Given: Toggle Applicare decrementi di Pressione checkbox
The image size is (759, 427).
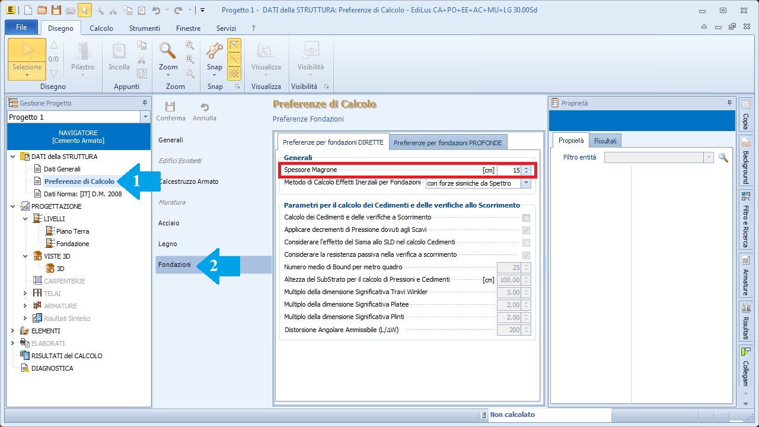Looking at the screenshot, I should click(526, 230).
